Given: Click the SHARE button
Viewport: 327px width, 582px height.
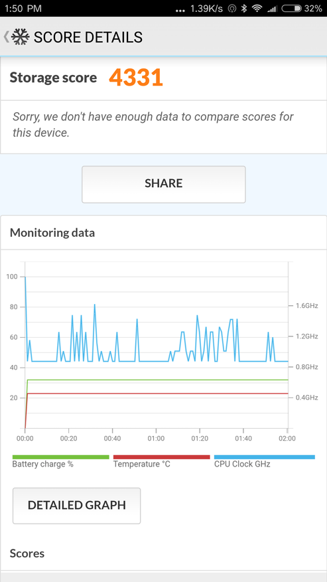Looking at the screenshot, I should coord(164,184).
